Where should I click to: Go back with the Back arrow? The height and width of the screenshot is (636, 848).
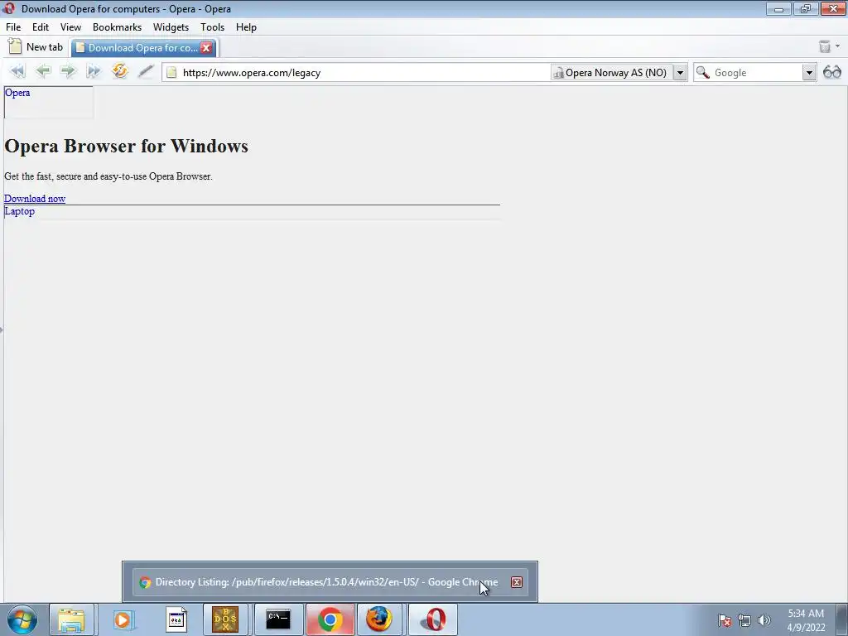[43, 71]
